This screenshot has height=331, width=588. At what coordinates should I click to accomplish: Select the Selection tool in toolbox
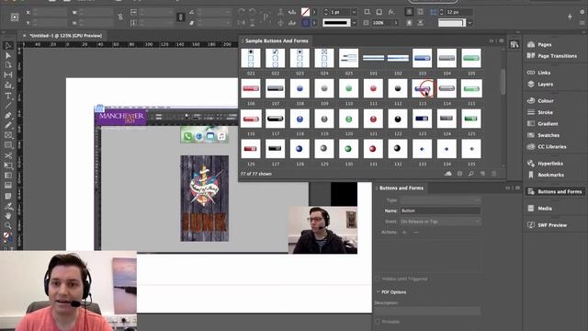click(x=8, y=46)
